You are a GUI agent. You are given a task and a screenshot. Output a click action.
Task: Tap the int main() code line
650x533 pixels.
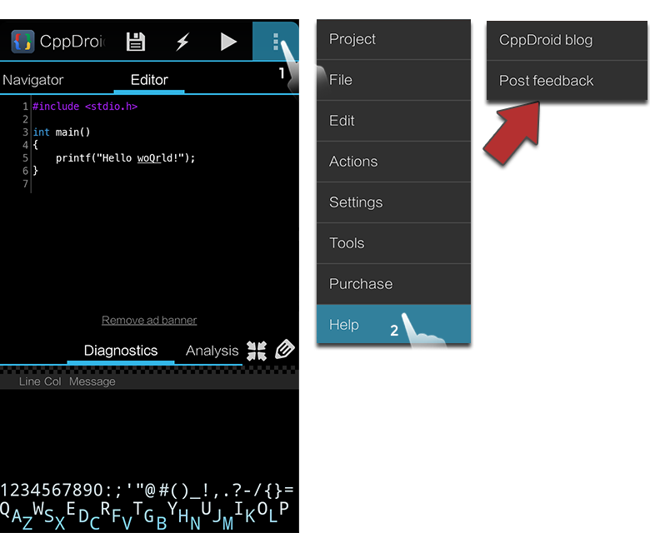pos(62,132)
